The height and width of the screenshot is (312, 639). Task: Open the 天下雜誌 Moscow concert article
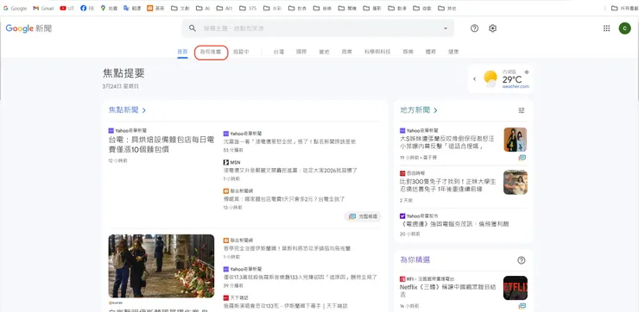click(285, 305)
